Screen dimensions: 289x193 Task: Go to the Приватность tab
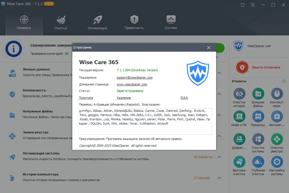(x=134, y=22)
